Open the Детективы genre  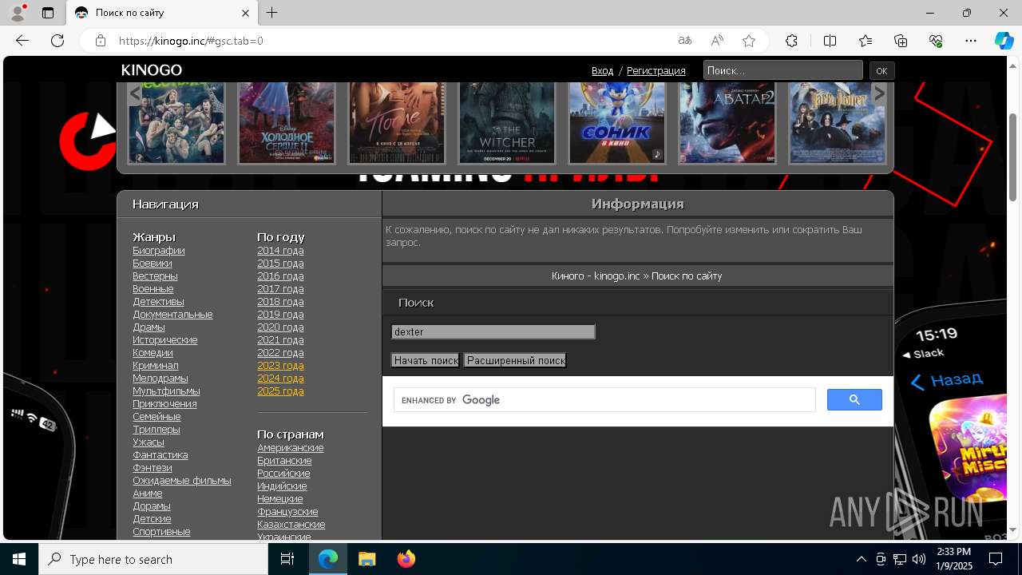point(158,302)
